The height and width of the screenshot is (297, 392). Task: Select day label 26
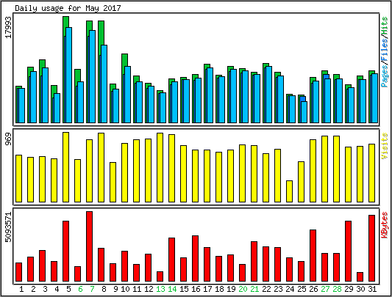(313, 289)
